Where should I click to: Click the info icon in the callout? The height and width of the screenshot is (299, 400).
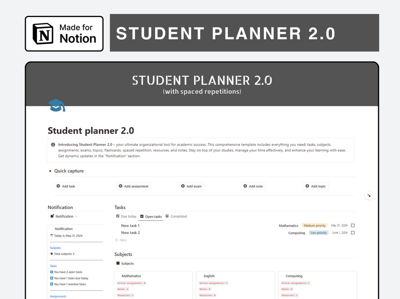pos(53,145)
